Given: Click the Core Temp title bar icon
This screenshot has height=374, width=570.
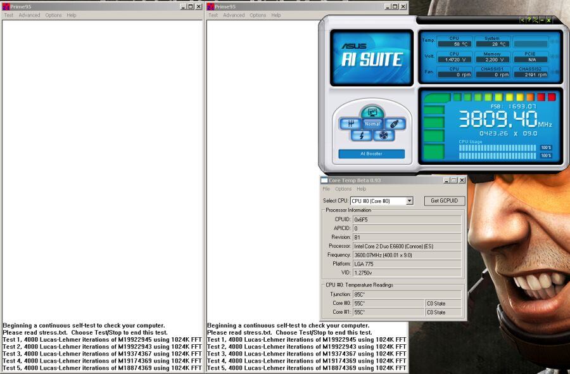Looking at the screenshot, I should coord(324,180).
